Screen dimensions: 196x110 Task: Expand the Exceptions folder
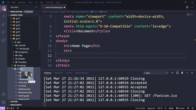coord(24,52)
